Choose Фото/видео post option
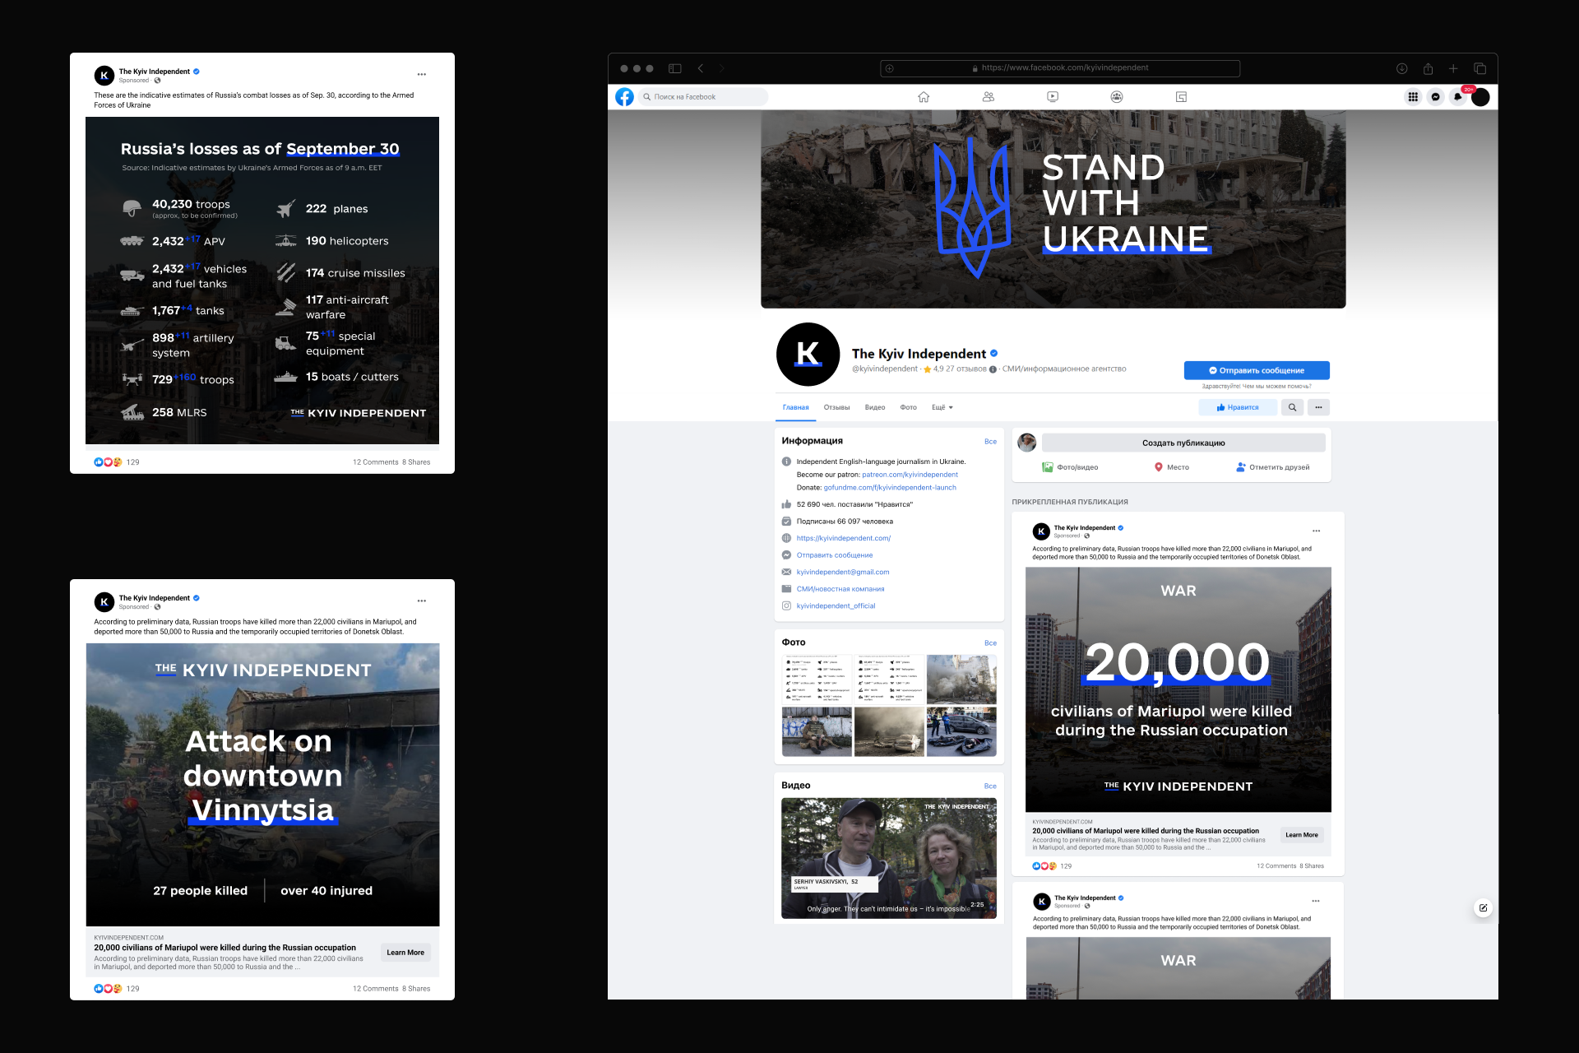The image size is (1579, 1053). 1070,467
